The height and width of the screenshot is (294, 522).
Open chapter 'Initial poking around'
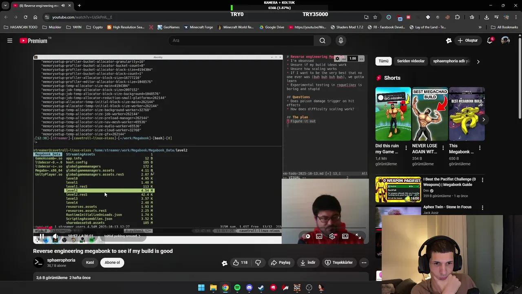pyautogui.click(x=122, y=236)
